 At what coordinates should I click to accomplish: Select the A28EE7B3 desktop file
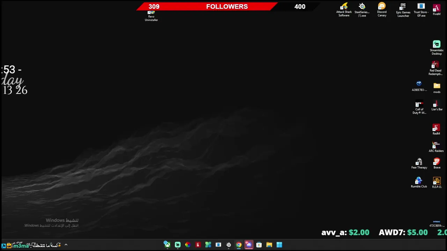pos(419,86)
